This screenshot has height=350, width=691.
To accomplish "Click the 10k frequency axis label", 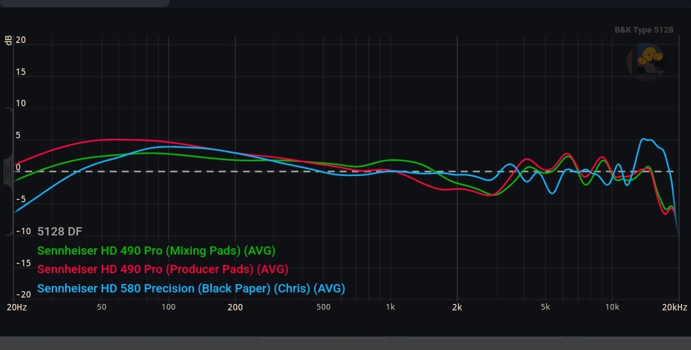I will pyautogui.click(x=612, y=307).
